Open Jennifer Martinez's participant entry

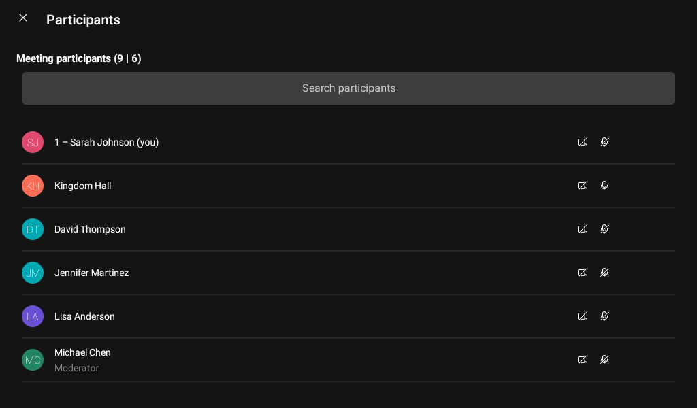point(91,273)
